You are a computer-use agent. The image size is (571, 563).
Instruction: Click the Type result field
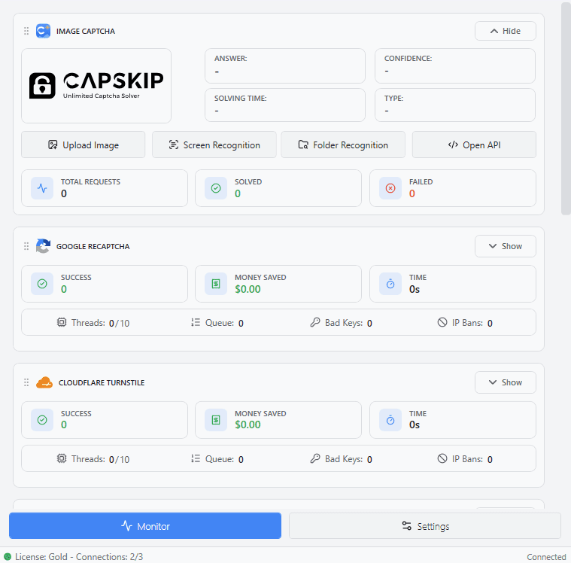pyautogui.click(x=455, y=105)
